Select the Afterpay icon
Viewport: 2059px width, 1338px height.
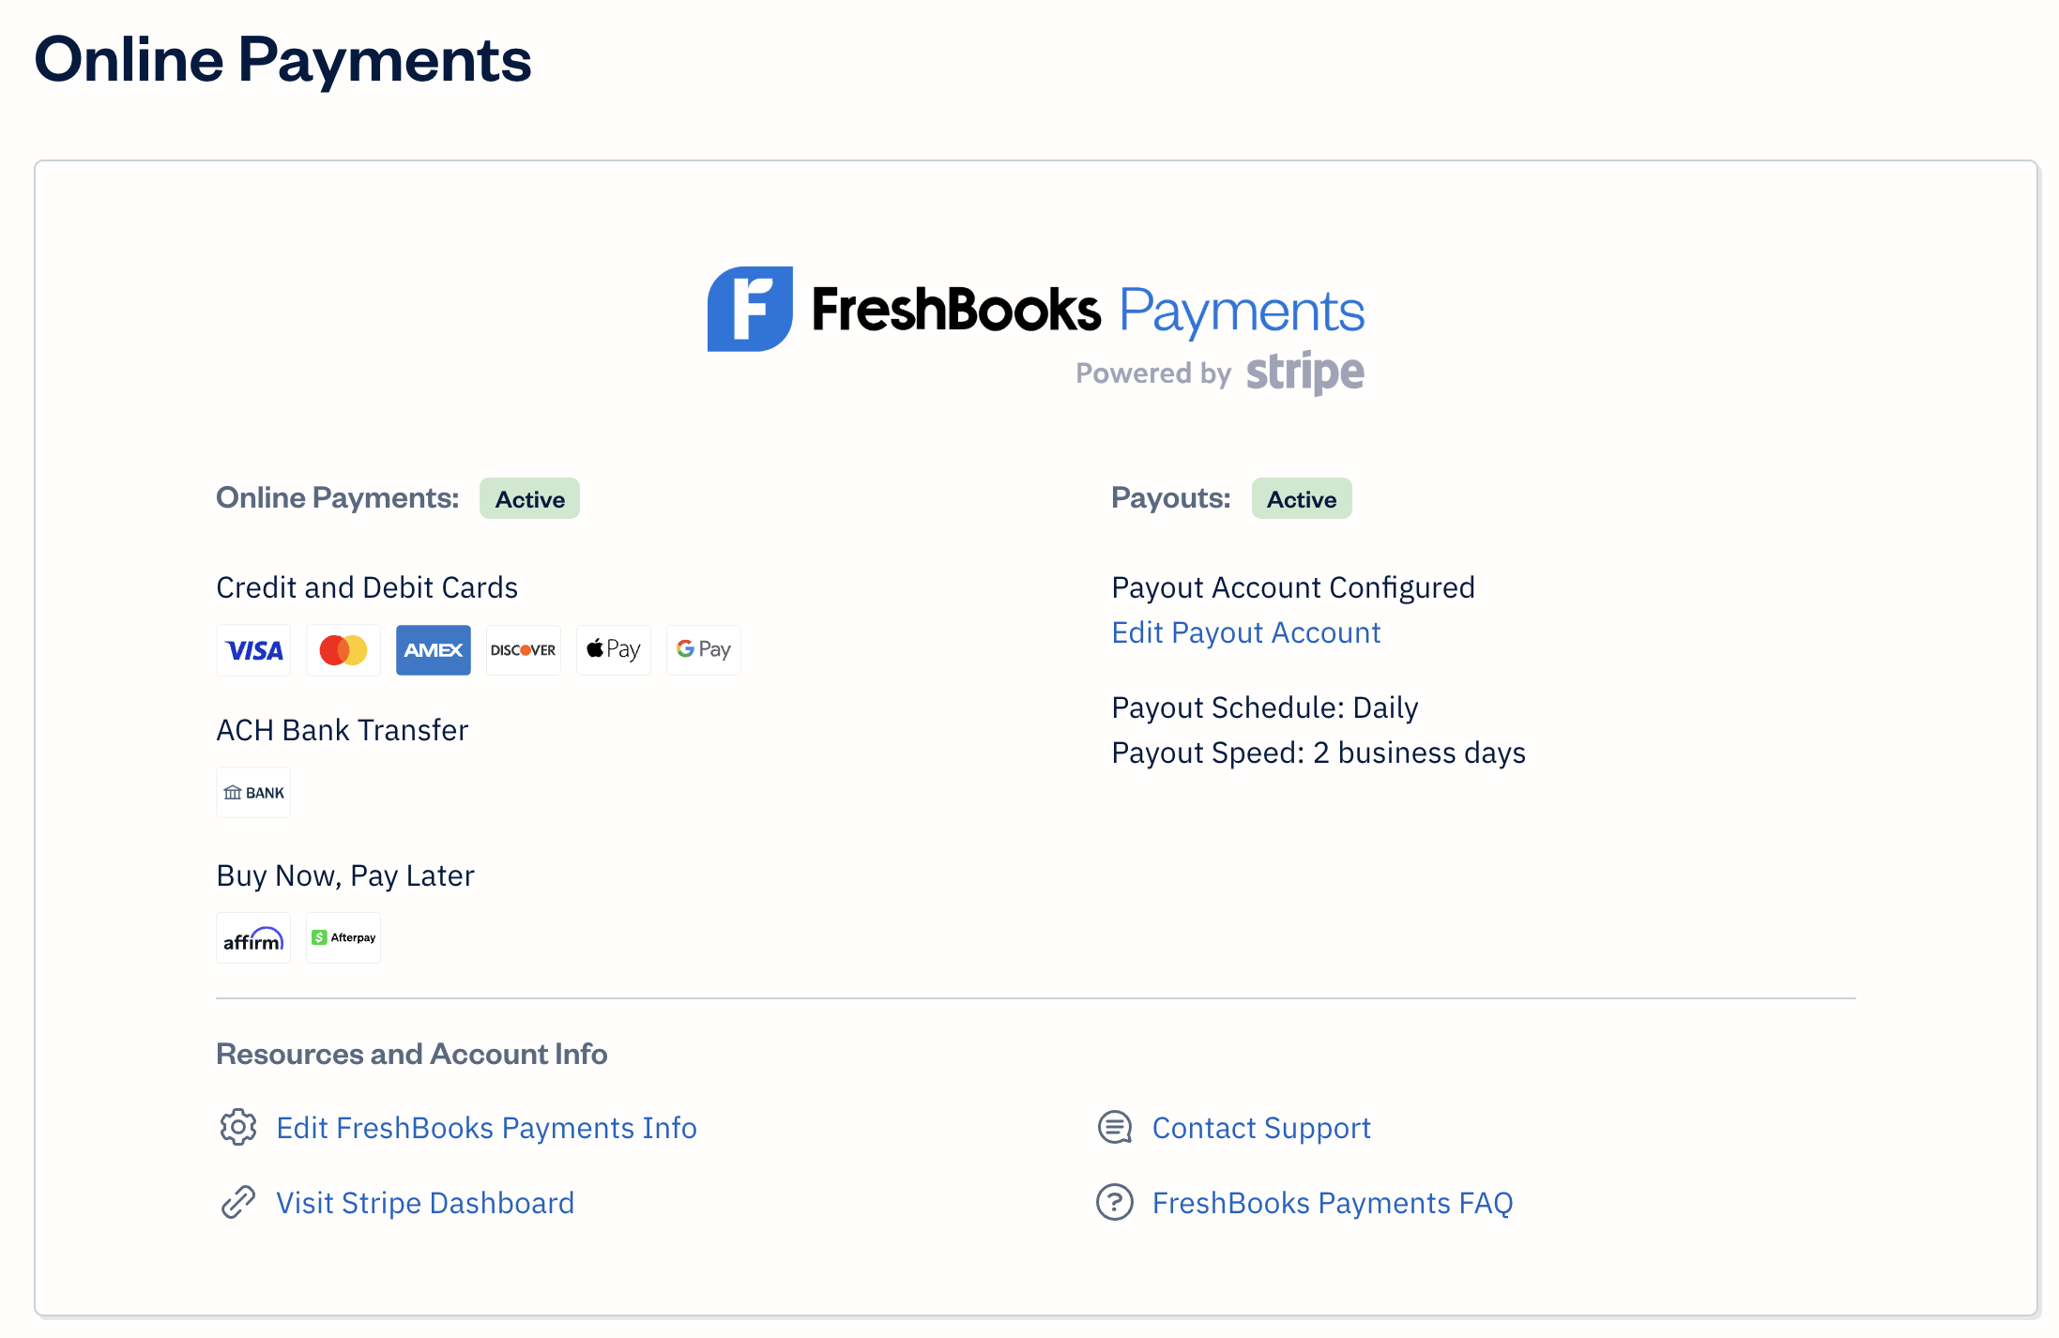click(x=343, y=936)
